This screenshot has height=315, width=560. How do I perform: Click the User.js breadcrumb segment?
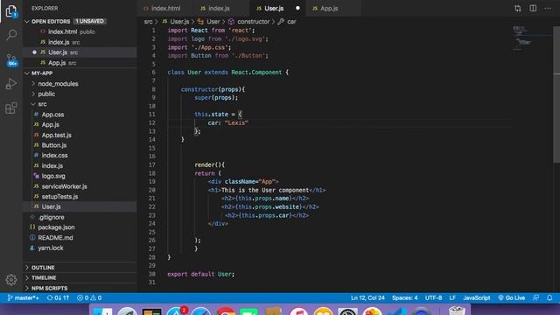tap(176, 22)
